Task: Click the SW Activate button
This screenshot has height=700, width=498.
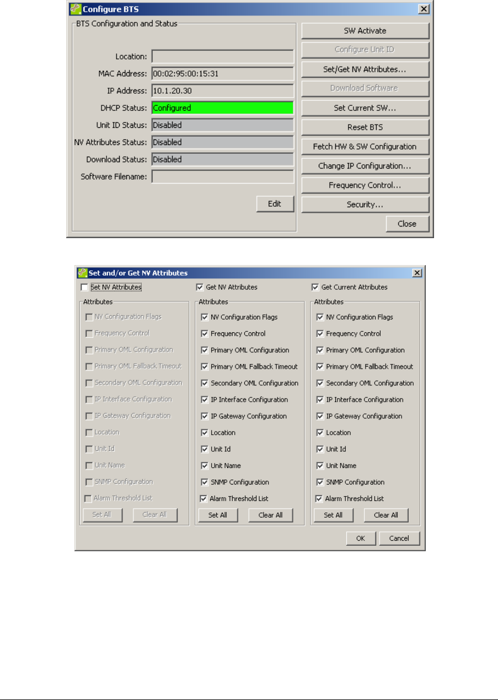Action: click(x=365, y=30)
